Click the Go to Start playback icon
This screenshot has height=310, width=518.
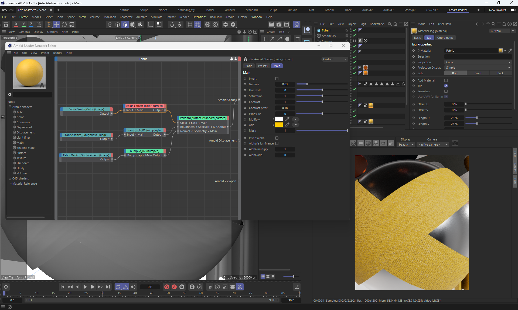(62, 287)
